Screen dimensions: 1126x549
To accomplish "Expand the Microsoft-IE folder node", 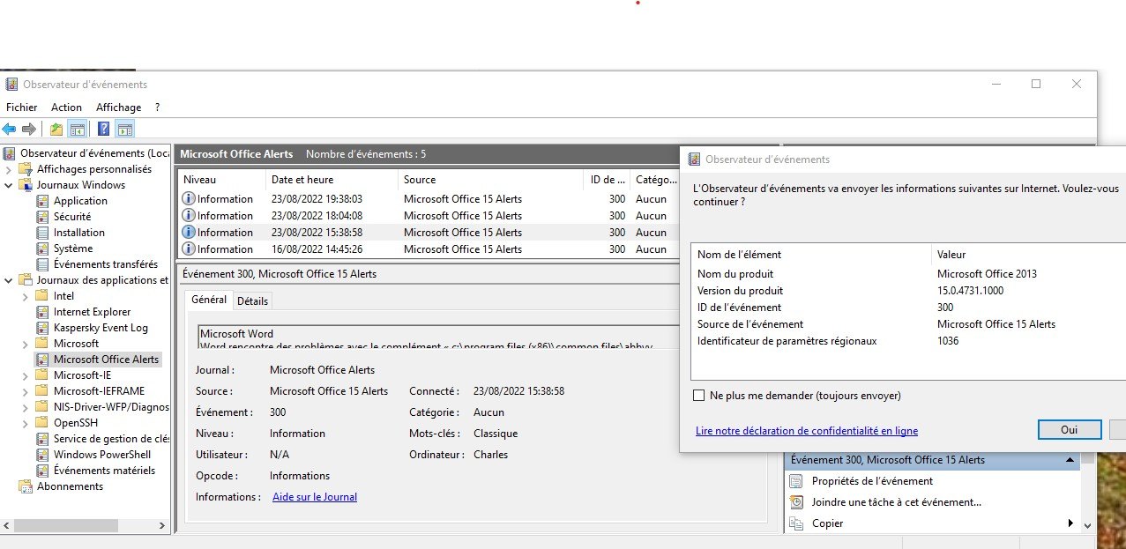I will (x=26, y=375).
